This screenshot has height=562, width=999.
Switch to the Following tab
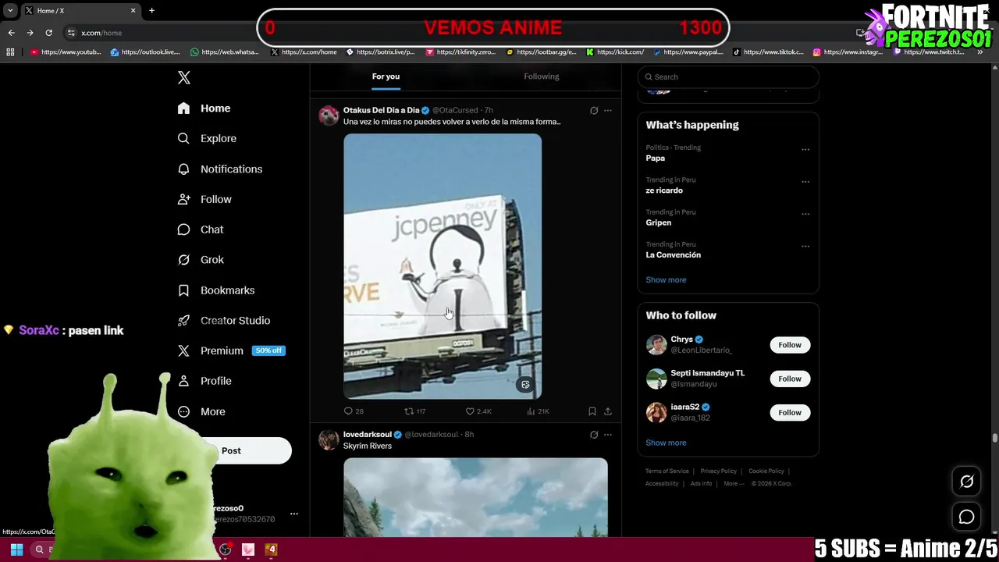542,76
